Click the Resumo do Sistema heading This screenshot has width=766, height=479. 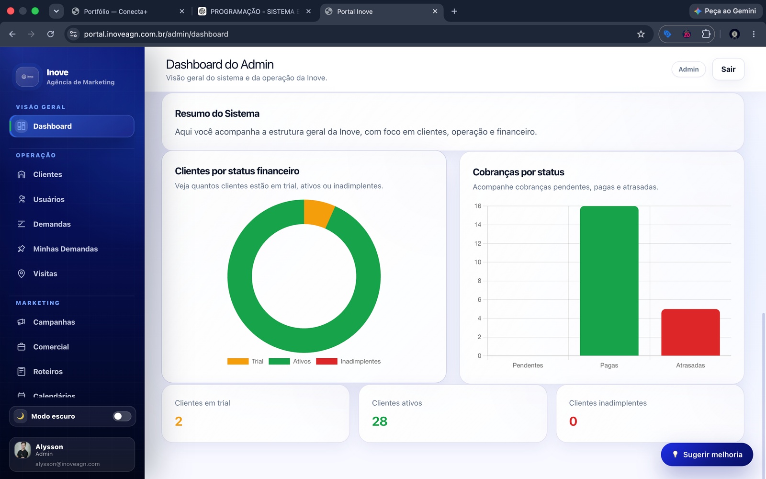pos(217,114)
